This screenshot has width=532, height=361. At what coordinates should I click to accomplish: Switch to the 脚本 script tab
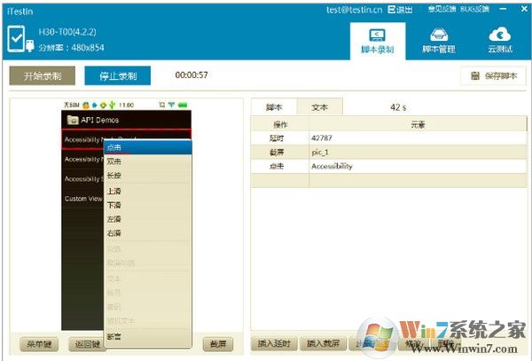tap(274, 107)
